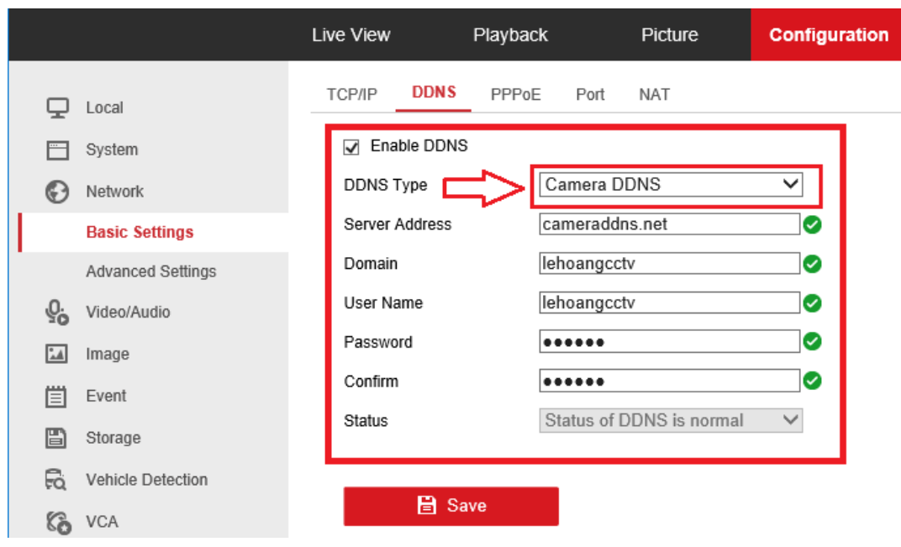Focus the Domain text field
The width and height of the screenshot is (901, 547).
(x=669, y=264)
